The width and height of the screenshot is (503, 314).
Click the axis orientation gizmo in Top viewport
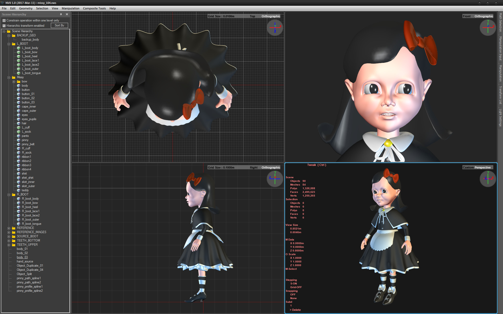click(x=275, y=27)
